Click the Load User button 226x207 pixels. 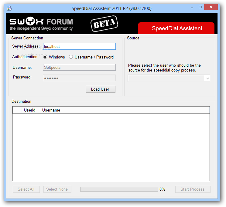point(101,89)
